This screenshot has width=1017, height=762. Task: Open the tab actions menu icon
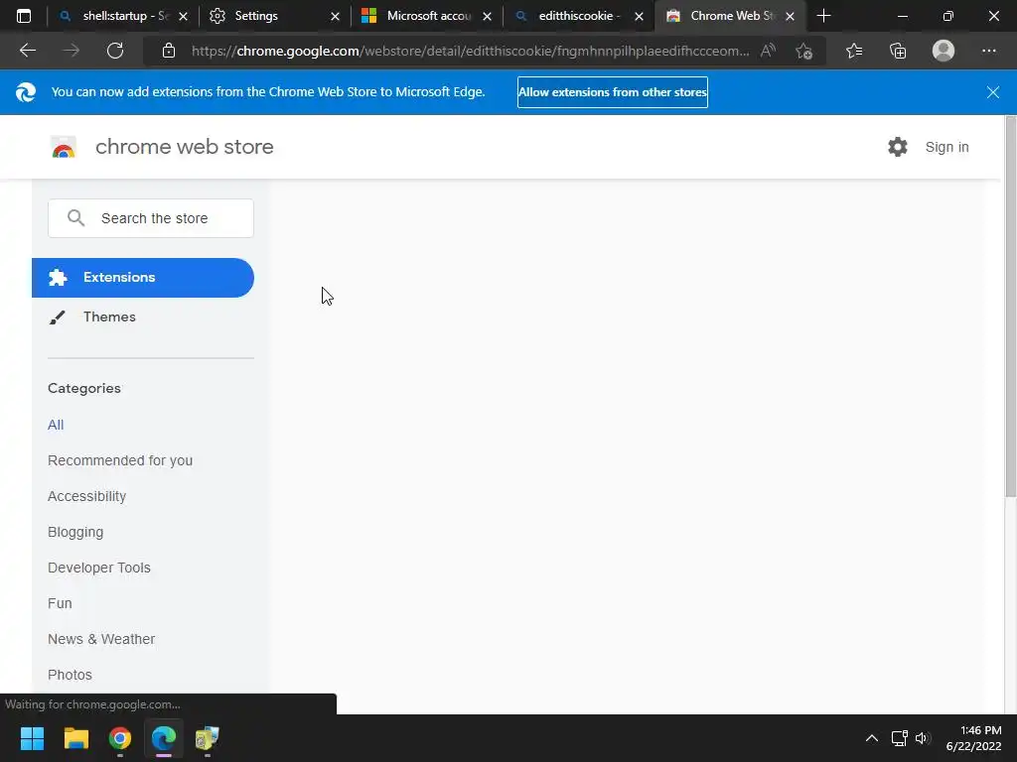tap(24, 16)
